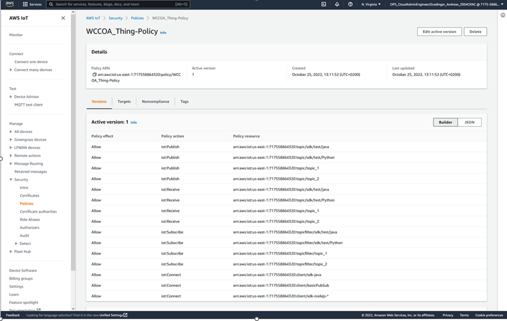Switch to the Versions tab
The width and height of the screenshot is (507, 321).
coord(99,101)
